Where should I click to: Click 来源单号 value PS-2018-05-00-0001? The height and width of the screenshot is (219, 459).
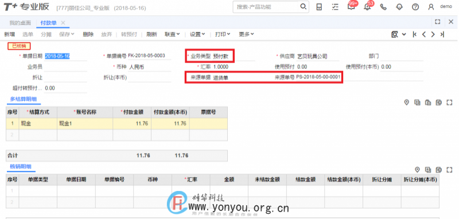point(318,77)
